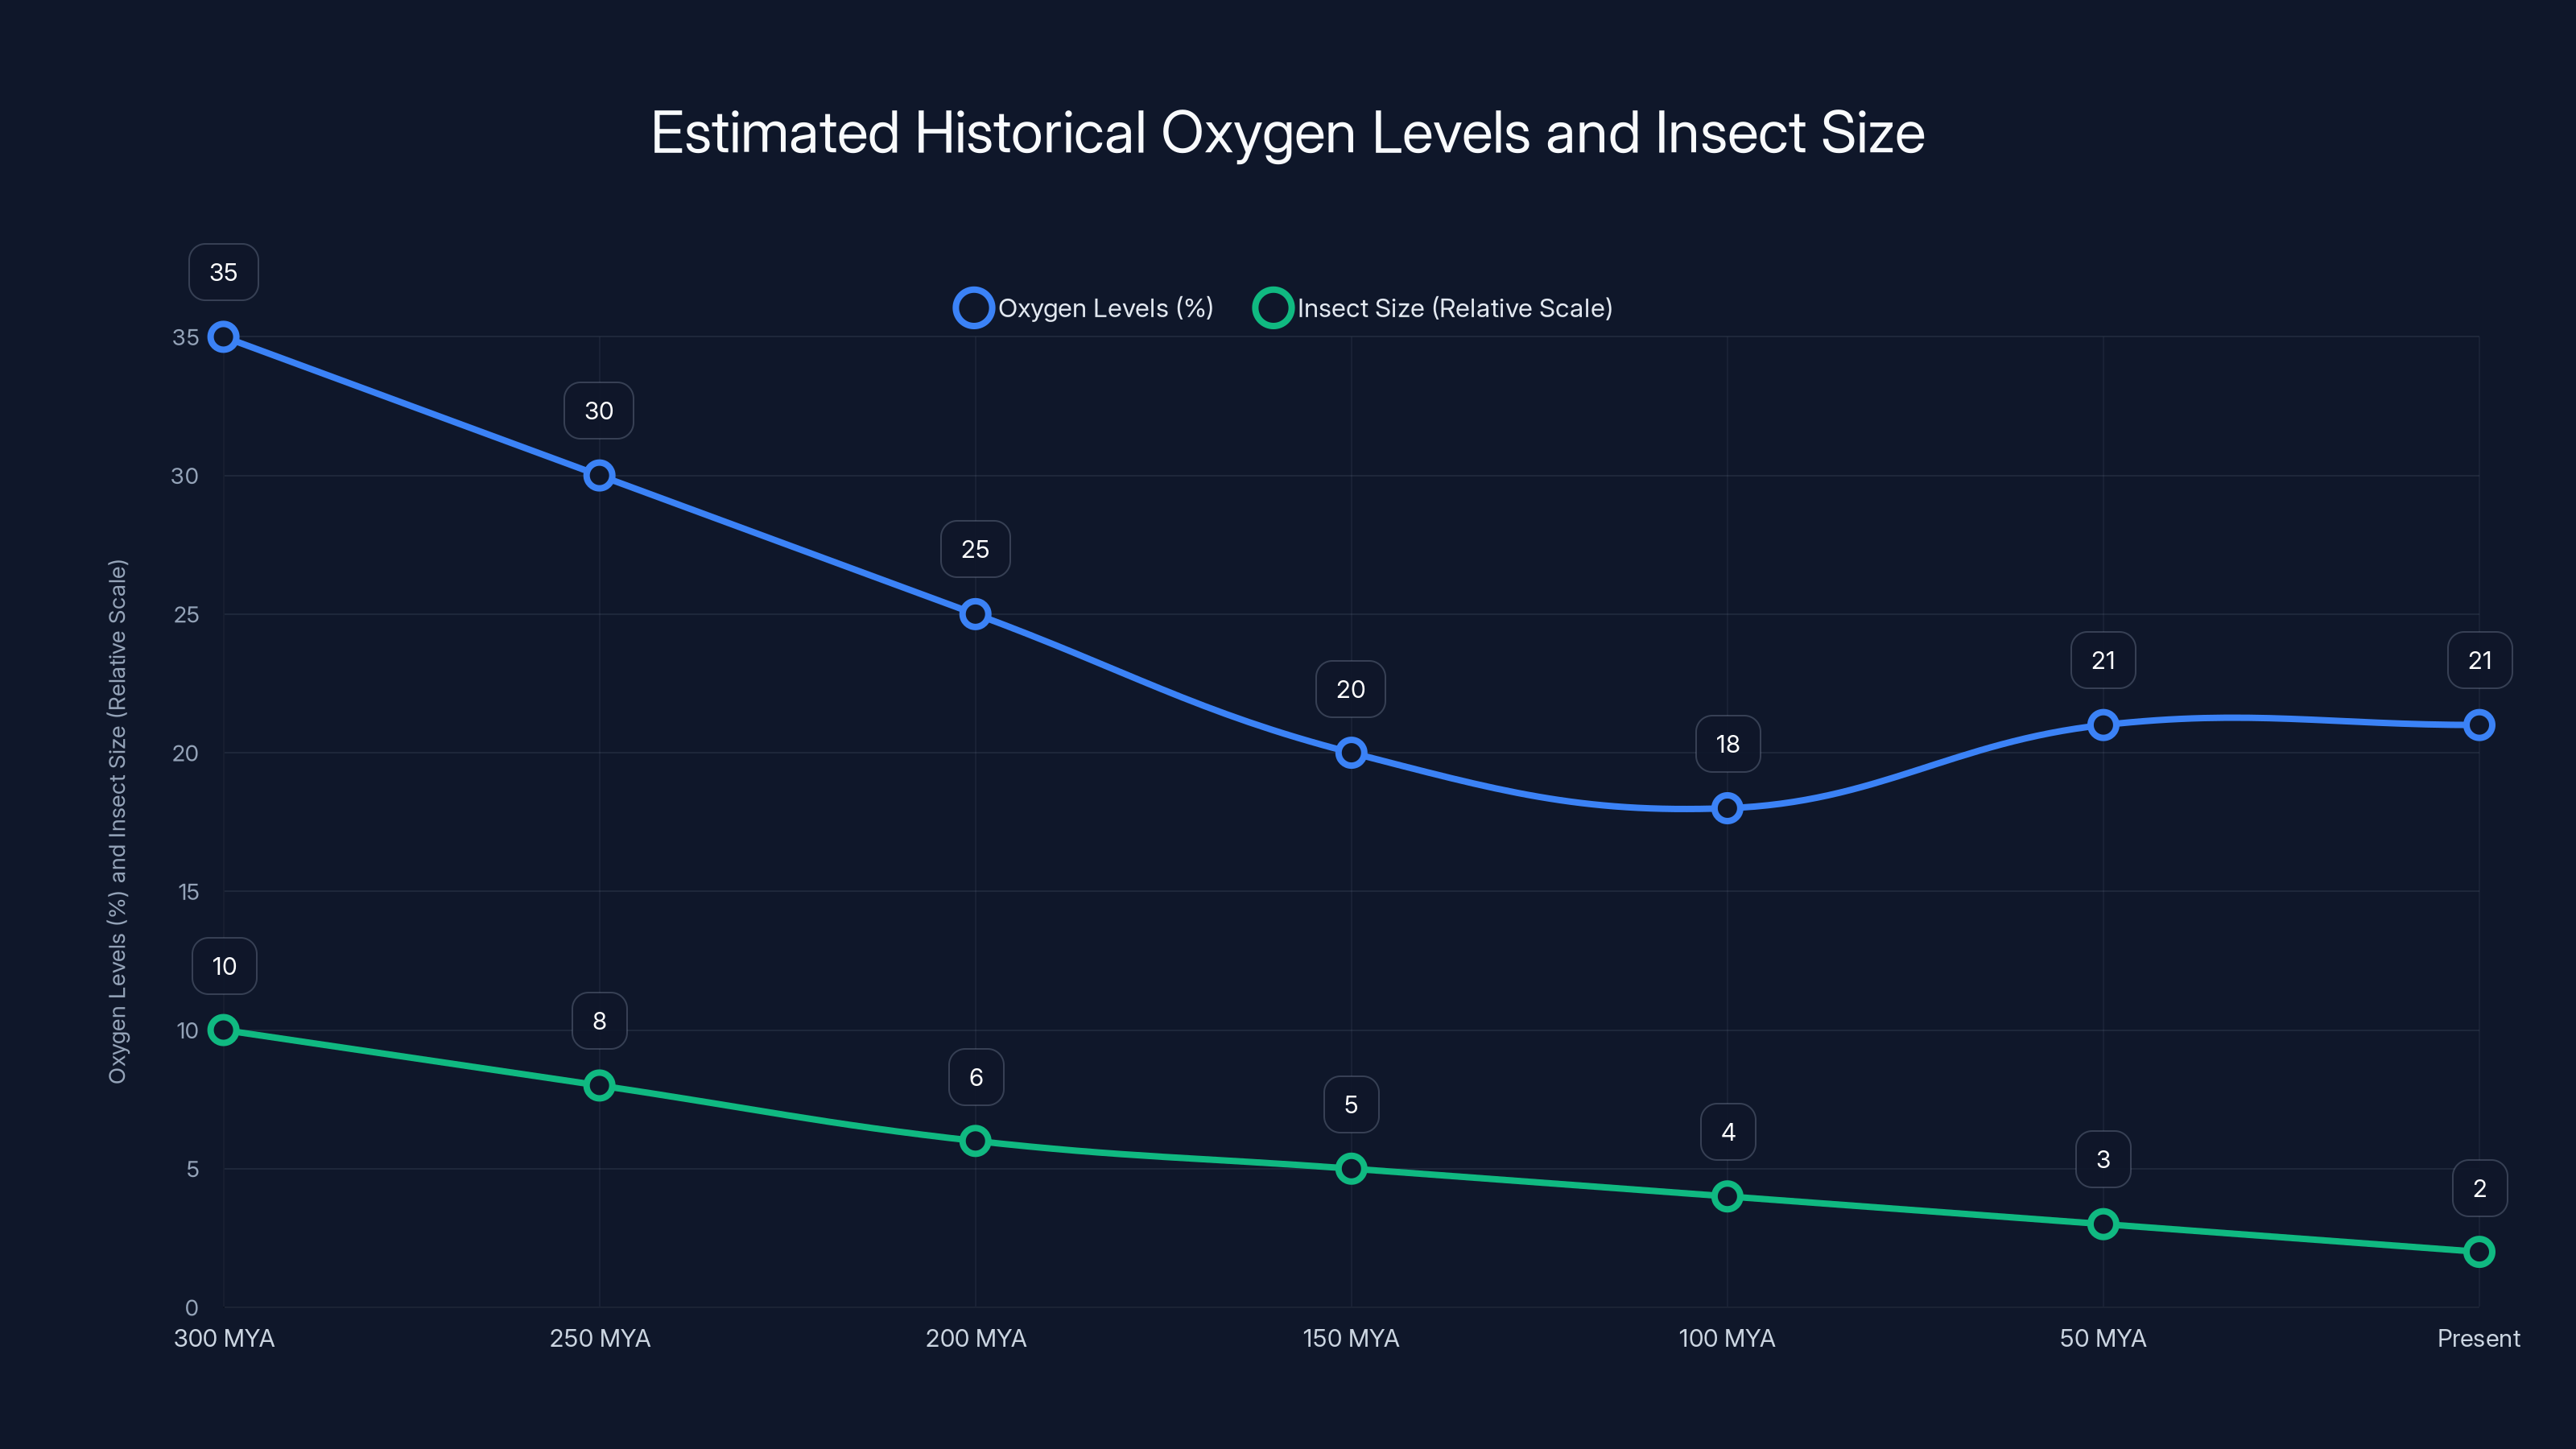Click the '2' data label box
The width and height of the screenshot is (2576, 1449).
(2480, 1188)
